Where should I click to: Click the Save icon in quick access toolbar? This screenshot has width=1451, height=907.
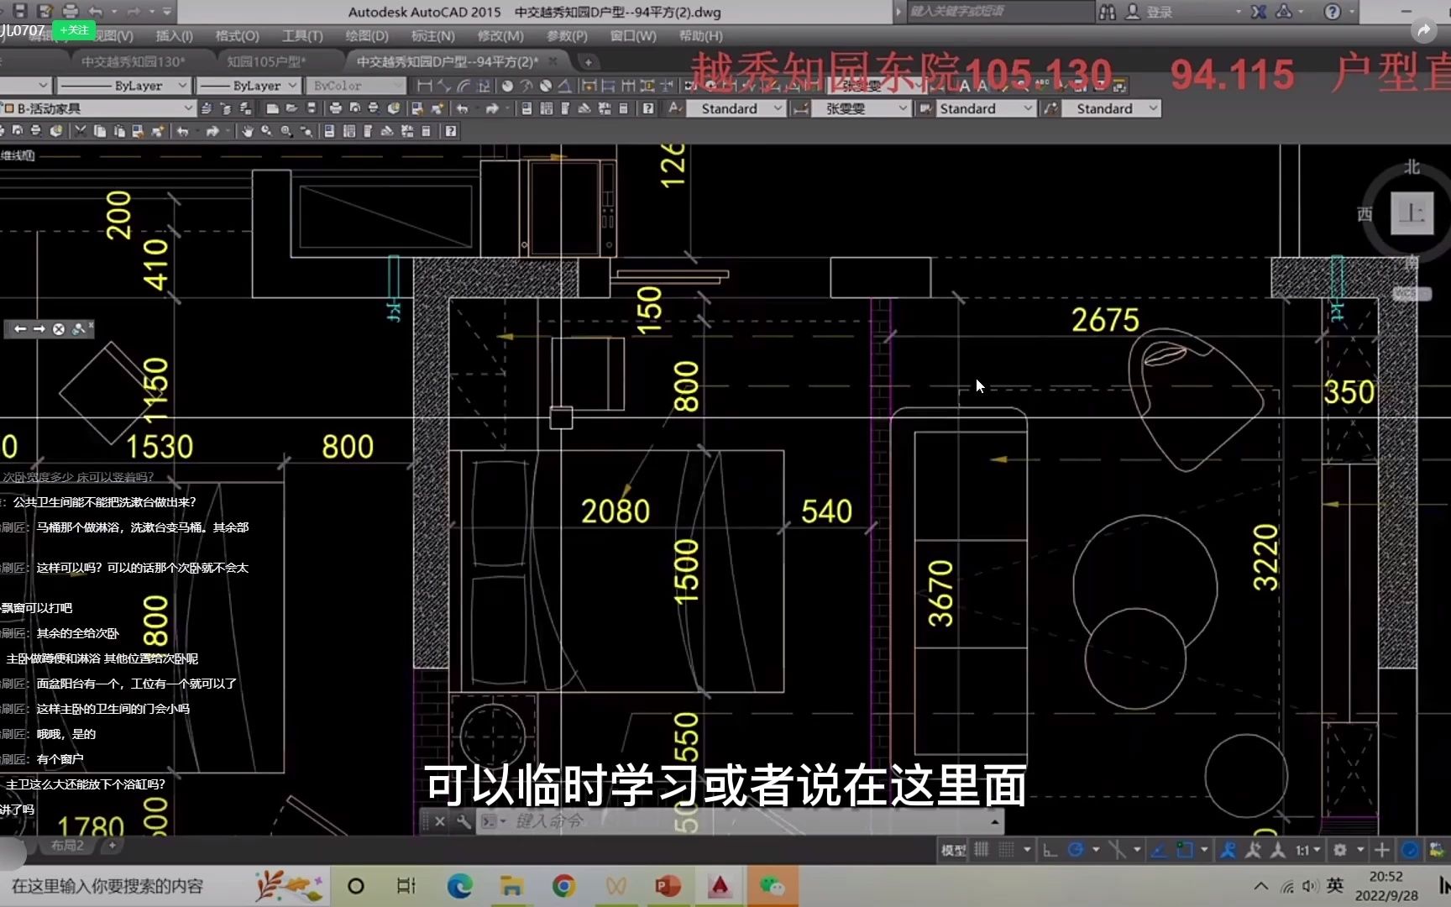pyautogui.click(x=20, y=11)
